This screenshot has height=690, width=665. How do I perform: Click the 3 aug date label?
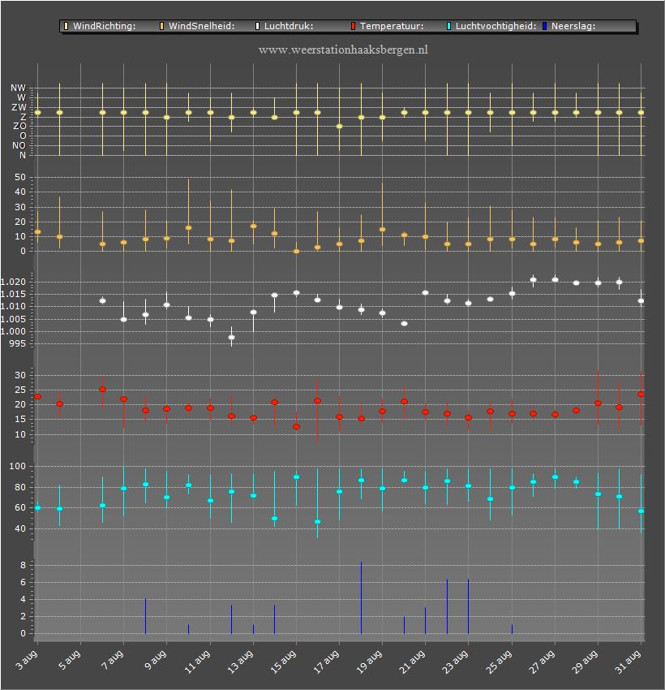[28, 660]
